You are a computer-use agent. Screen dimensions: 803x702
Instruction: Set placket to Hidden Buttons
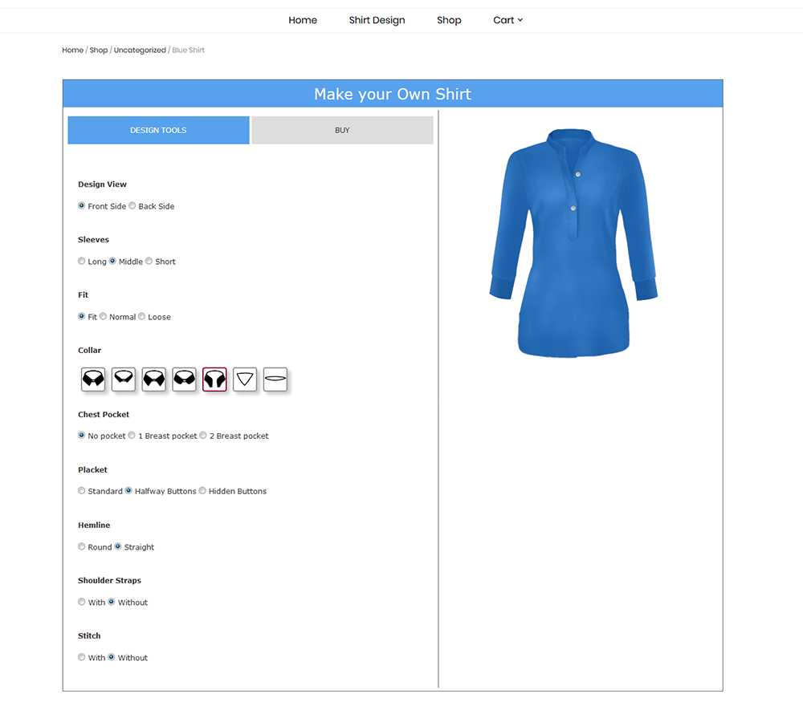[202, 491]
